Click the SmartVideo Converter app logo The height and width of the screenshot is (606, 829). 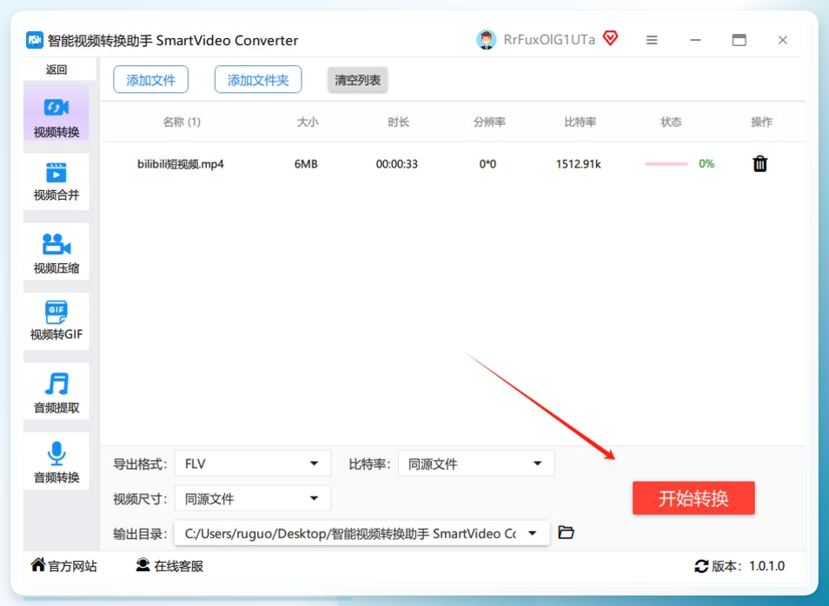pyautogui.click(x=35, y=40)
